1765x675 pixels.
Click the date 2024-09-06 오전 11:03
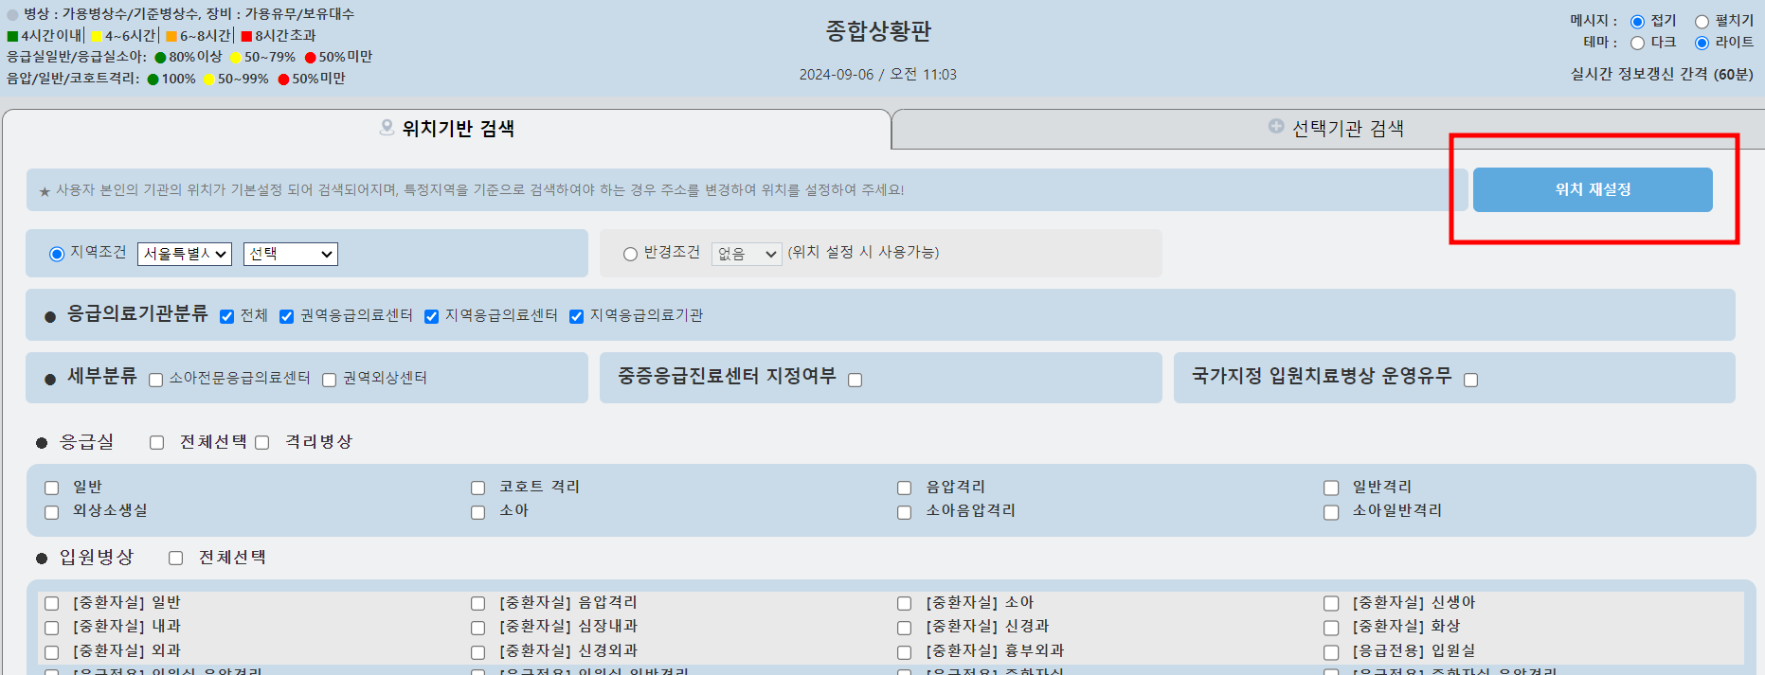click(x=878, y=75)
